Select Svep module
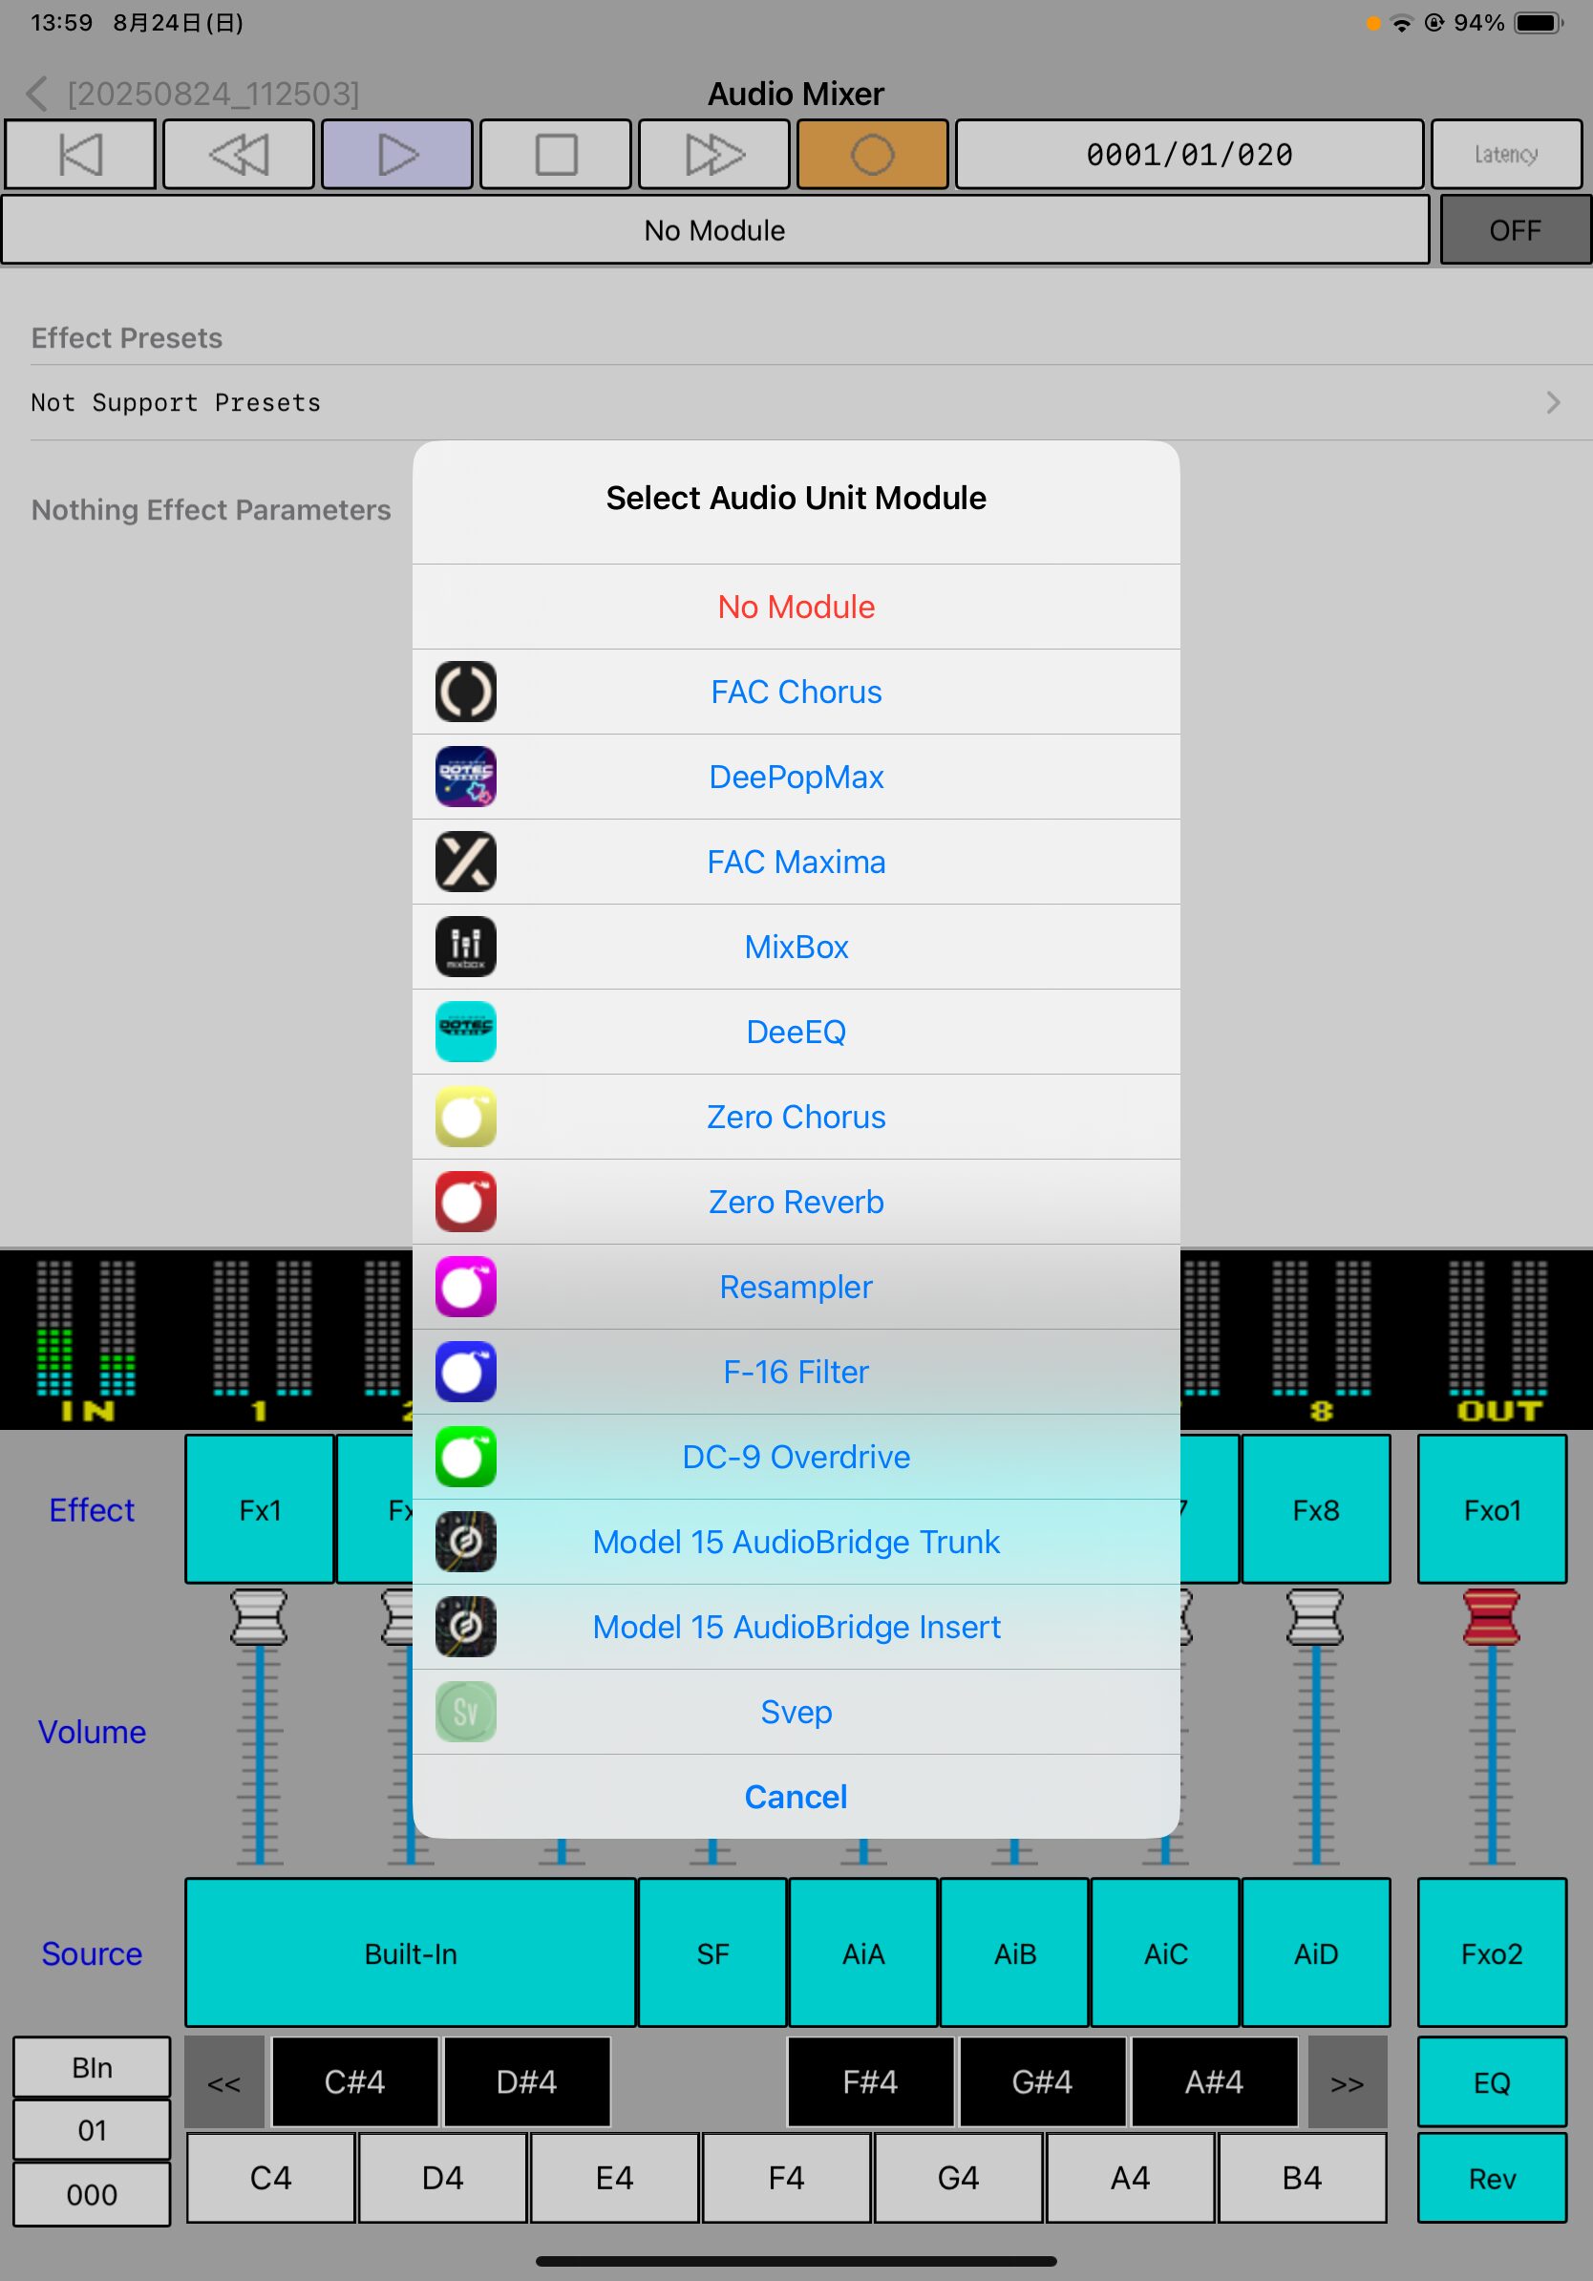 coord(796,1712)
